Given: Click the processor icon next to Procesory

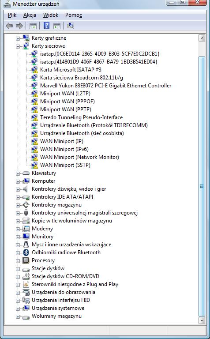Looking at the screenshot, I should (26, 260).
